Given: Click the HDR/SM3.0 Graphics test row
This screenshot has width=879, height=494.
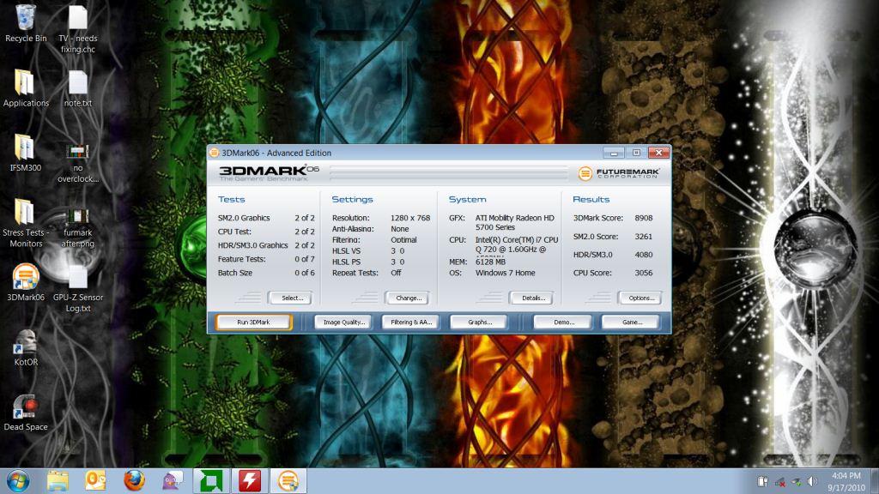Looking at the screenshot, I should (266, 245).
